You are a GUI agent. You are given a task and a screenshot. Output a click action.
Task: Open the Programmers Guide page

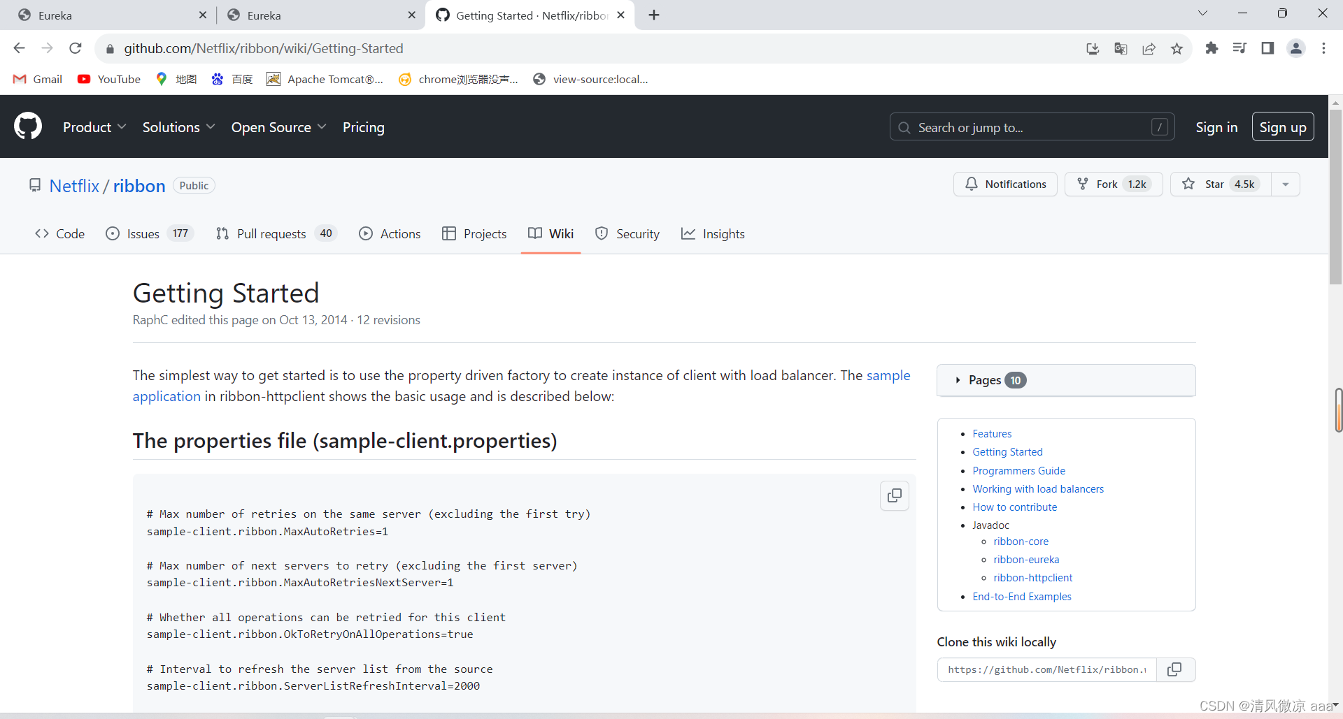coord(1018,471)
